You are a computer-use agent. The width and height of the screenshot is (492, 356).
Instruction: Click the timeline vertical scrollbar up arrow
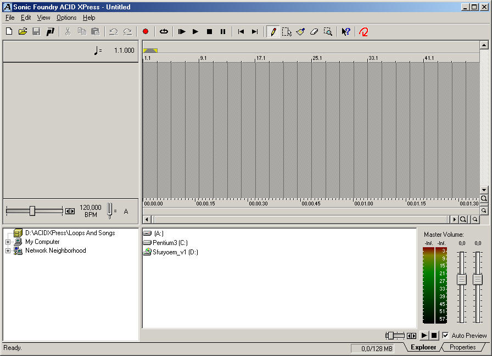pos(484,46)
